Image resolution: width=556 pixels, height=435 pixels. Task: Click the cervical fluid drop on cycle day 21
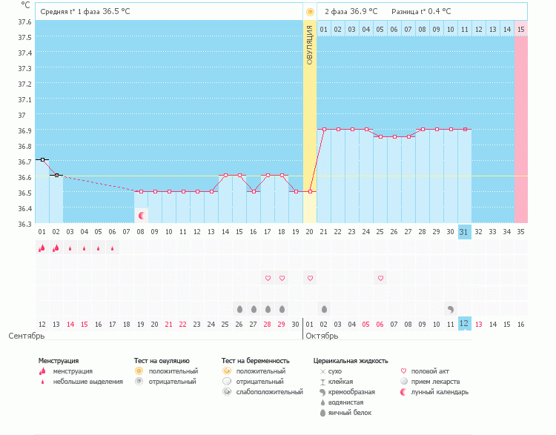pyautogui.click(x=324, y=308)
